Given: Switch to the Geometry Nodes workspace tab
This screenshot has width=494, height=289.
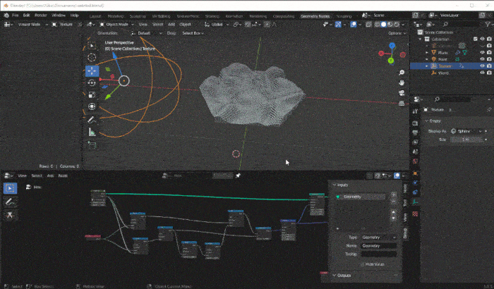Looking at the screenshot, I should click(314, 15).
